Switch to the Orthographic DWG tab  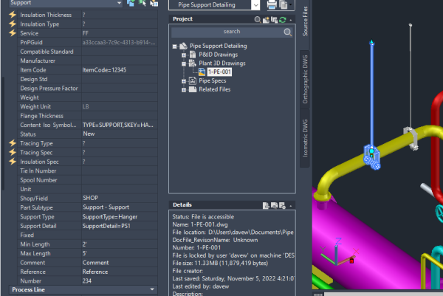click(305, 80)
